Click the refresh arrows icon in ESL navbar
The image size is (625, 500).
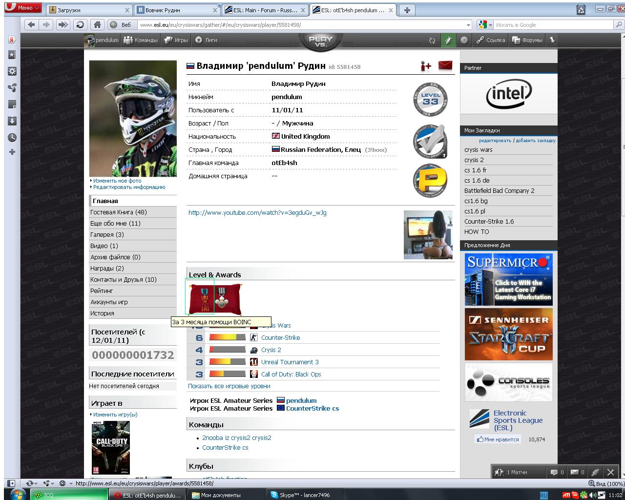point(432,41)
